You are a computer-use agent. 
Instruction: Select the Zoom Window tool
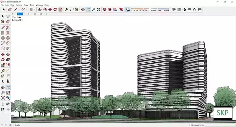[8, 93]
